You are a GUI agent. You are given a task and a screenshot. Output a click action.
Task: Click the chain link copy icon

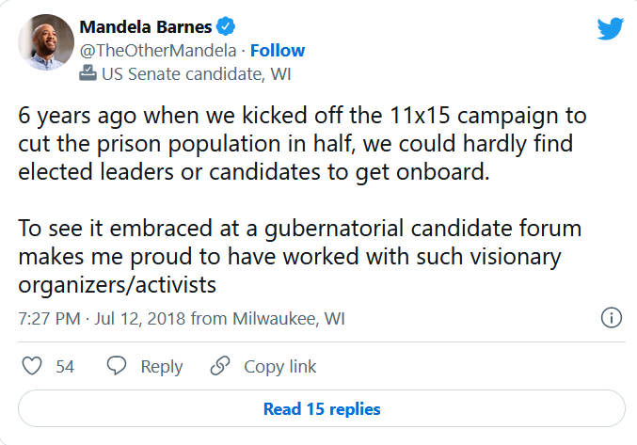(221, 366)
